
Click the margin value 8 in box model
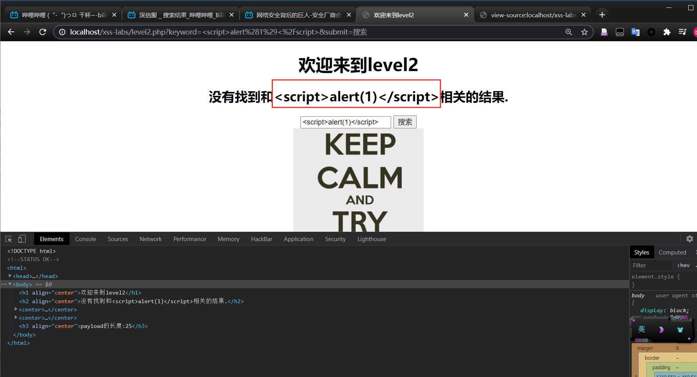[x=677, y=348]
